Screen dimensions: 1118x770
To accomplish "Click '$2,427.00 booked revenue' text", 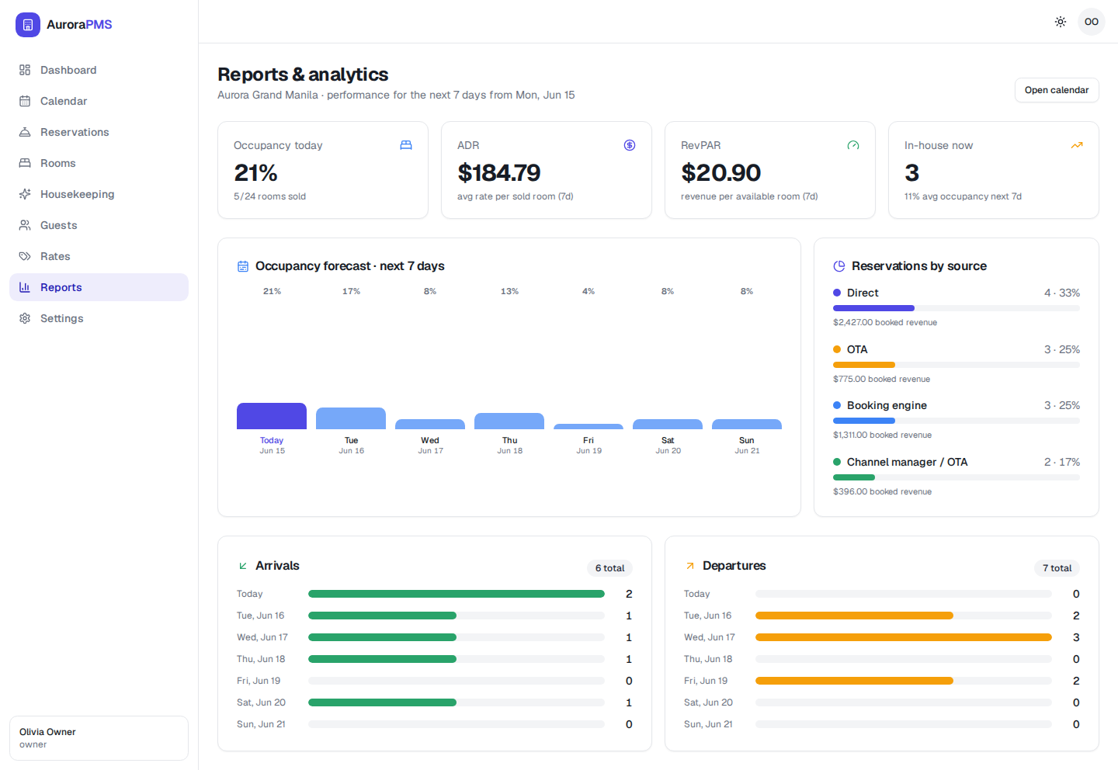I will (x=885, y=322).
